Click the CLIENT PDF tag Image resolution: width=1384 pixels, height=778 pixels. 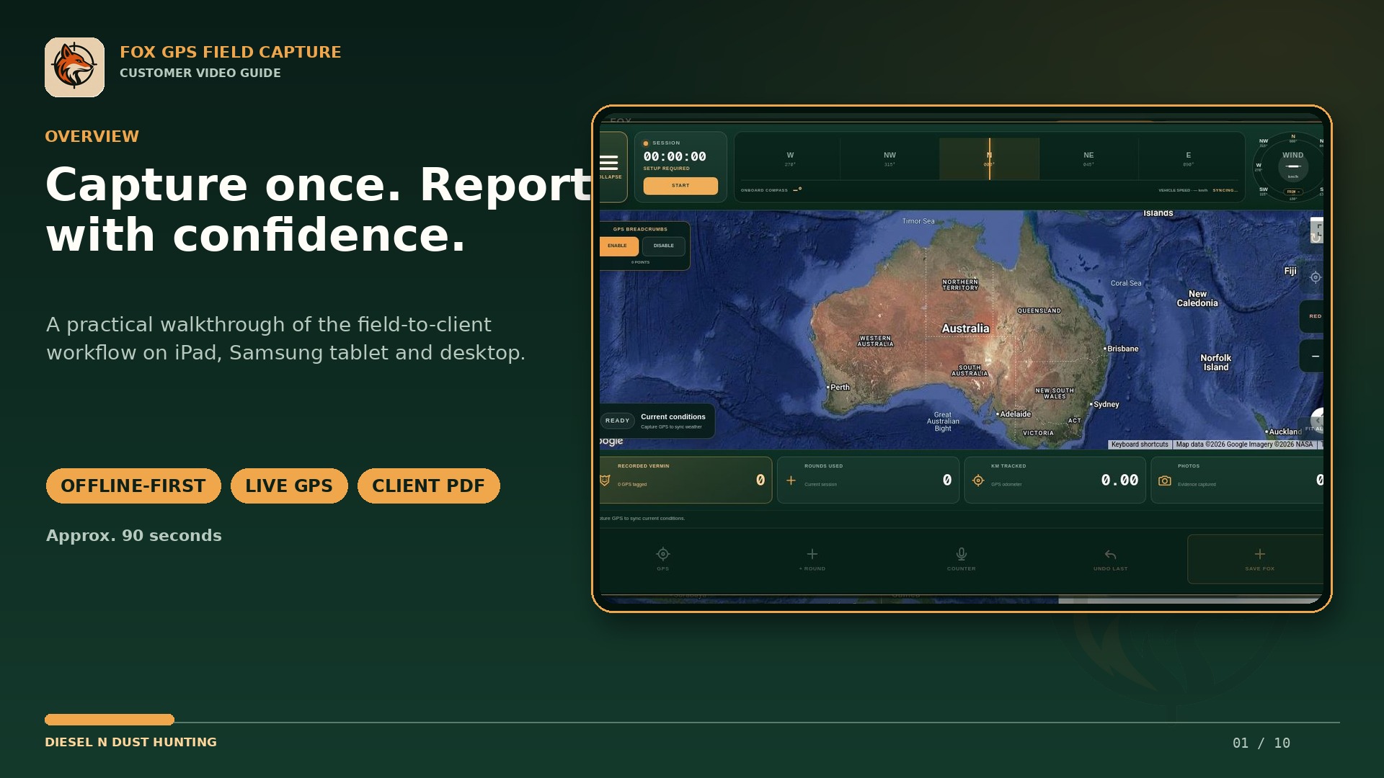point(429,486)
